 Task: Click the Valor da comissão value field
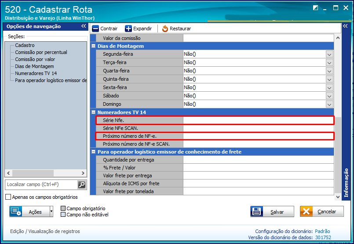pos(258,38)
